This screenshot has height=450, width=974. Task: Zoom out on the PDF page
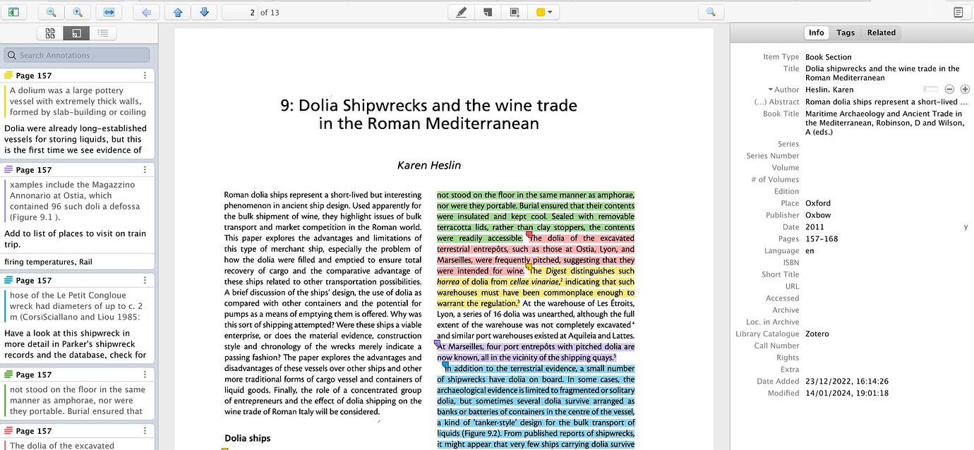pos(51,11)
